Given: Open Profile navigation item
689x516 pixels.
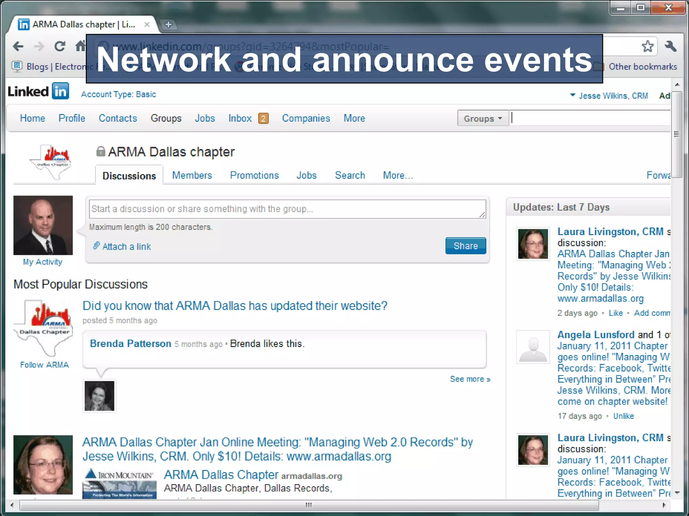Looking at the screenshot, I should click(72, 118).
